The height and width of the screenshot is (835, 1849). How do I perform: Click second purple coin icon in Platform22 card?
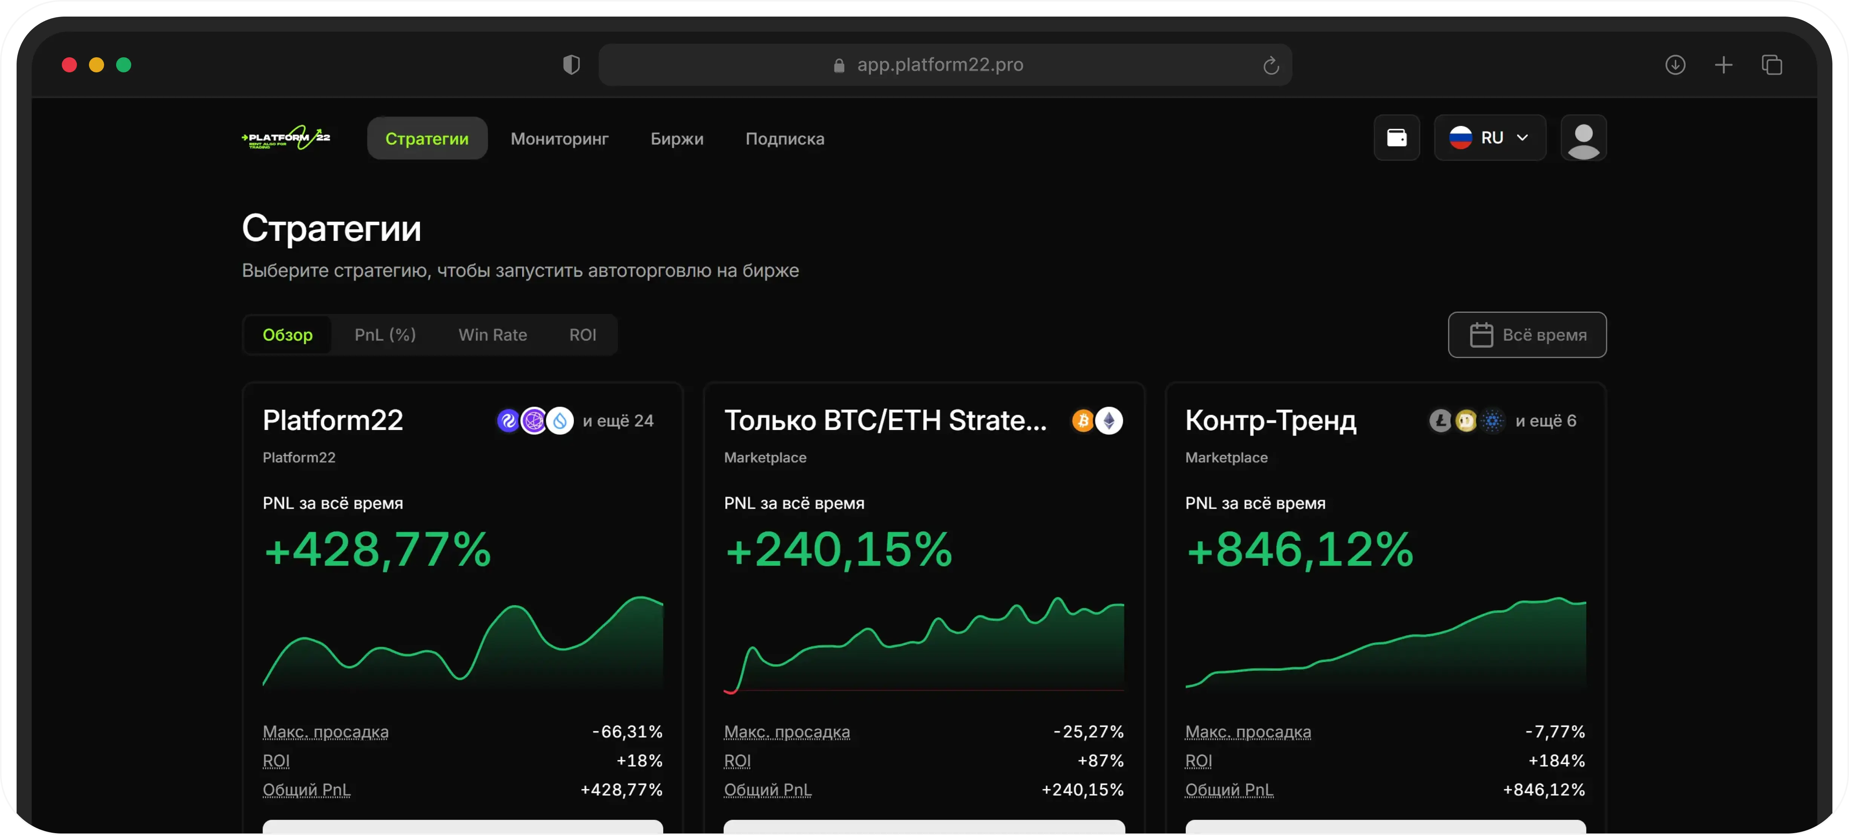tap(533, 421)
